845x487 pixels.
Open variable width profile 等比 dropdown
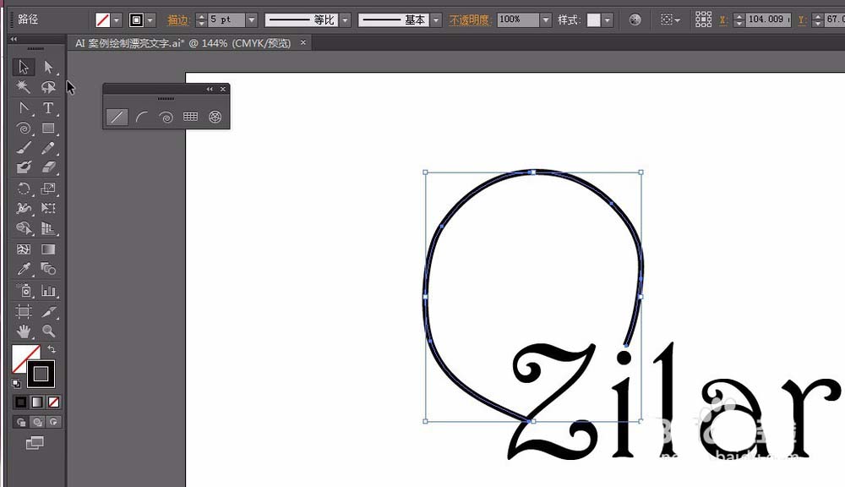[346, 20]
